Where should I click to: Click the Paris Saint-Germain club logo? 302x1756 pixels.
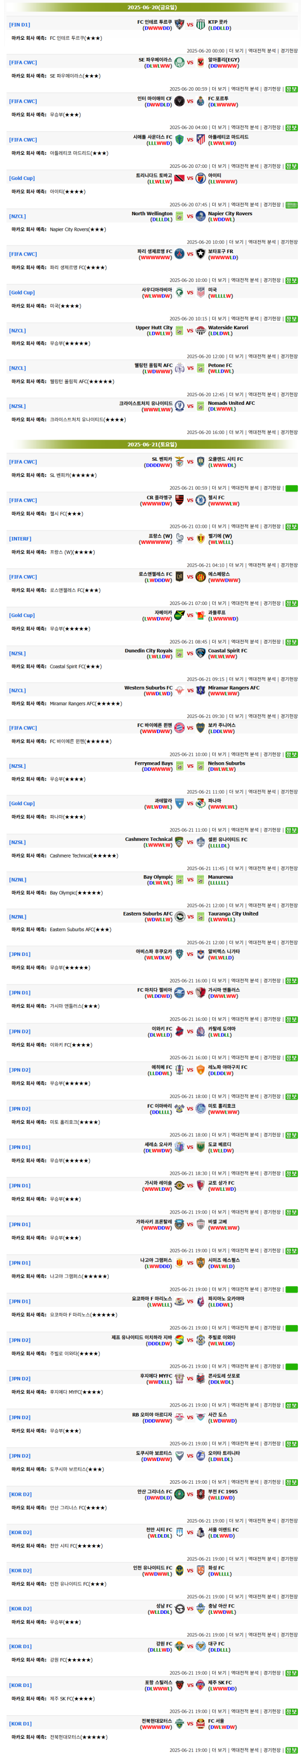coord(180,254)
